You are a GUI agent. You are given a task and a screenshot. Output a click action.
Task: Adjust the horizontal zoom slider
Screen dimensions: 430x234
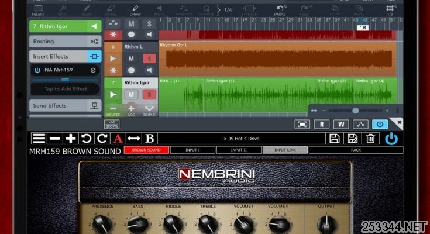[356, 111]
